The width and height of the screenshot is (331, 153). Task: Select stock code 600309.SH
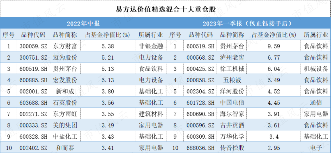click(x=200, y=137)
